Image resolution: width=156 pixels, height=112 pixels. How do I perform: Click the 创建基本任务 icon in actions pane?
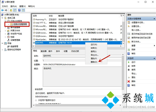pyautogui.click(x=129, y=22)
